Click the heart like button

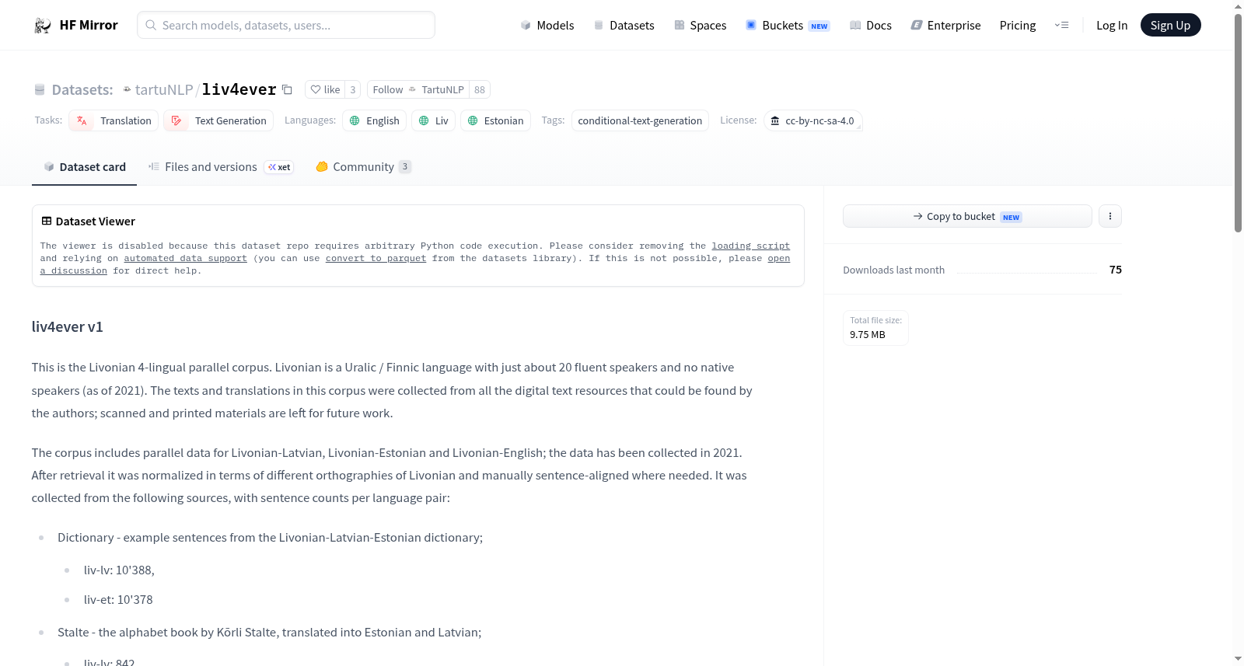(325, 89)
